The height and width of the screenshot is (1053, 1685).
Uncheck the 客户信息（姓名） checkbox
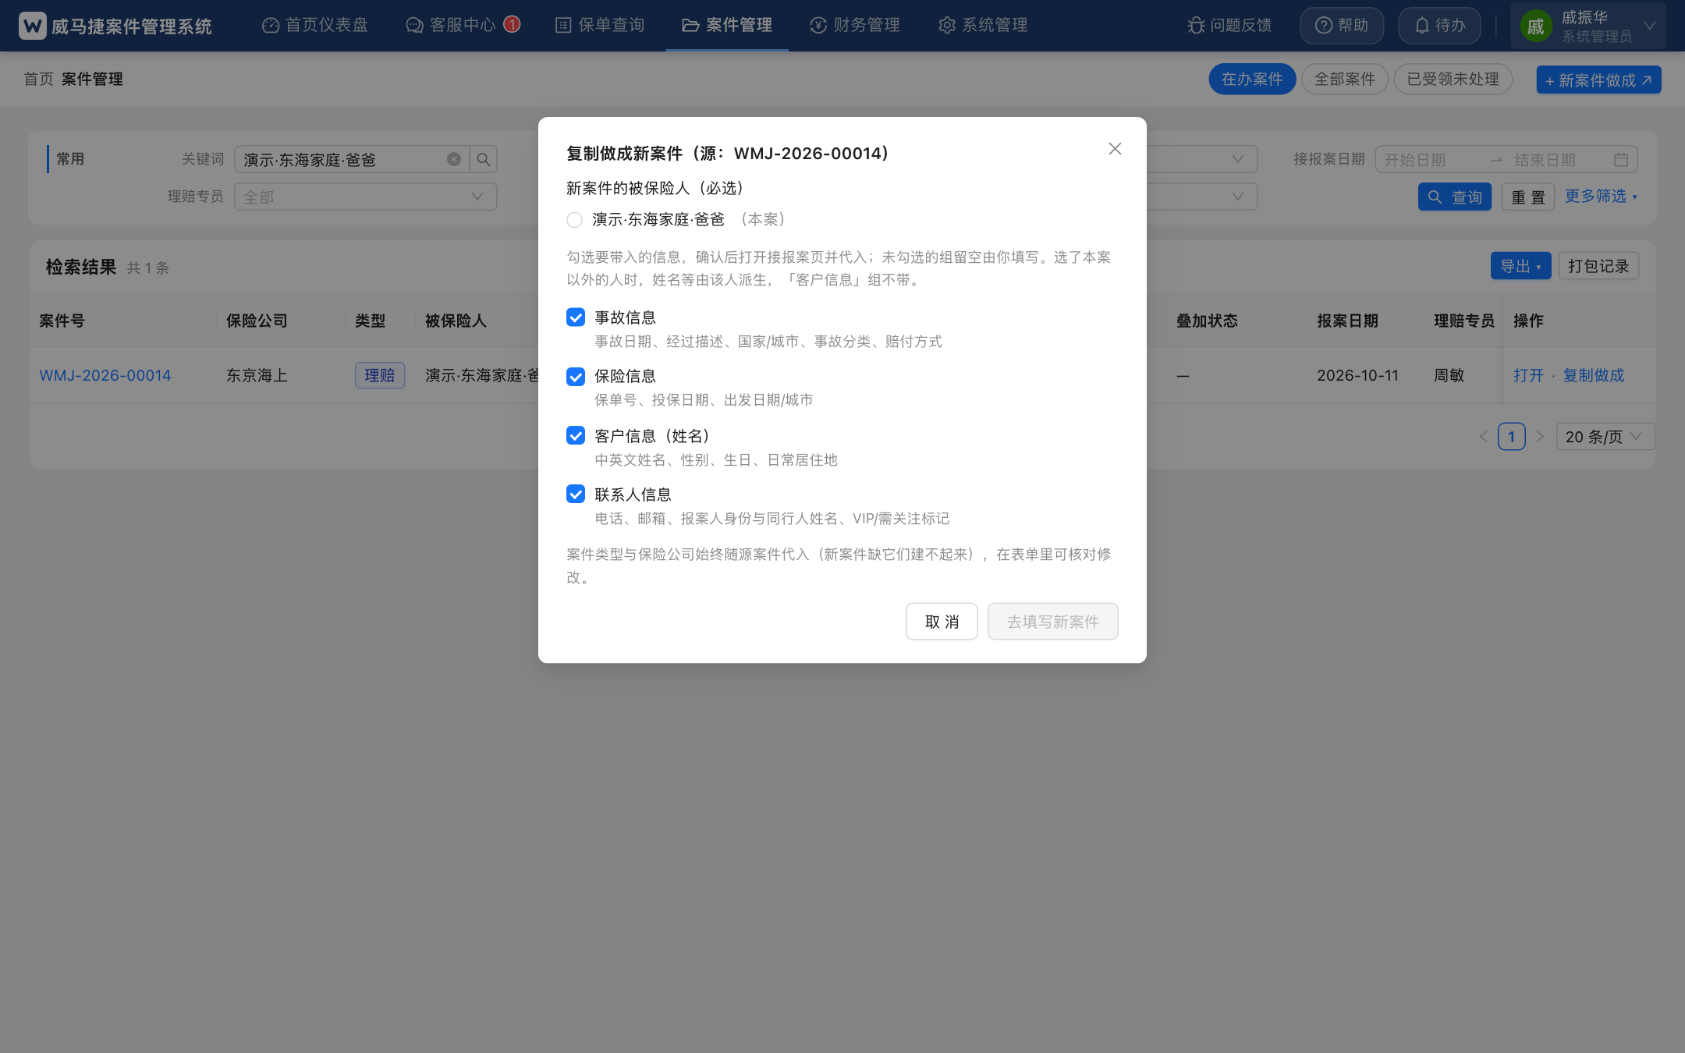tap(576, 435)
